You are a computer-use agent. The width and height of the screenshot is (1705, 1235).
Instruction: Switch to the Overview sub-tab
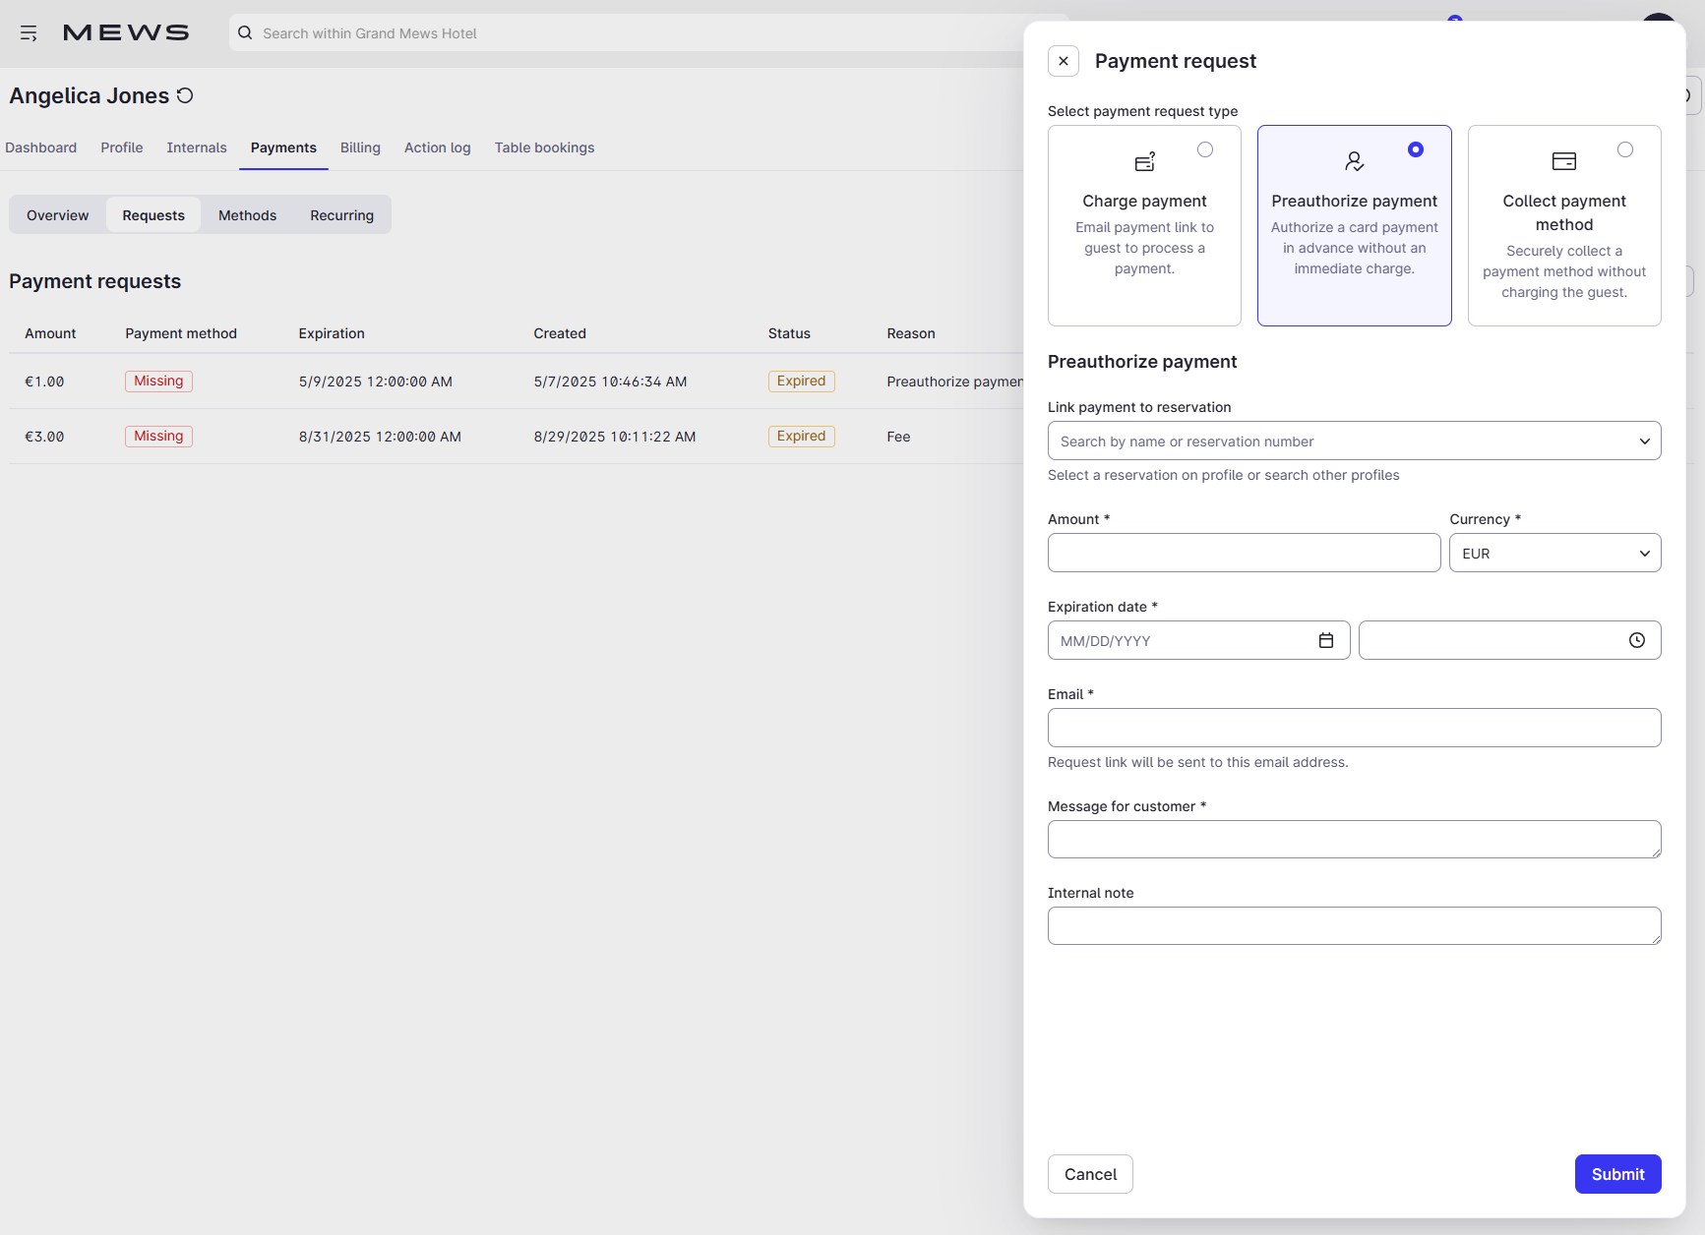click(x=58, y=214)
